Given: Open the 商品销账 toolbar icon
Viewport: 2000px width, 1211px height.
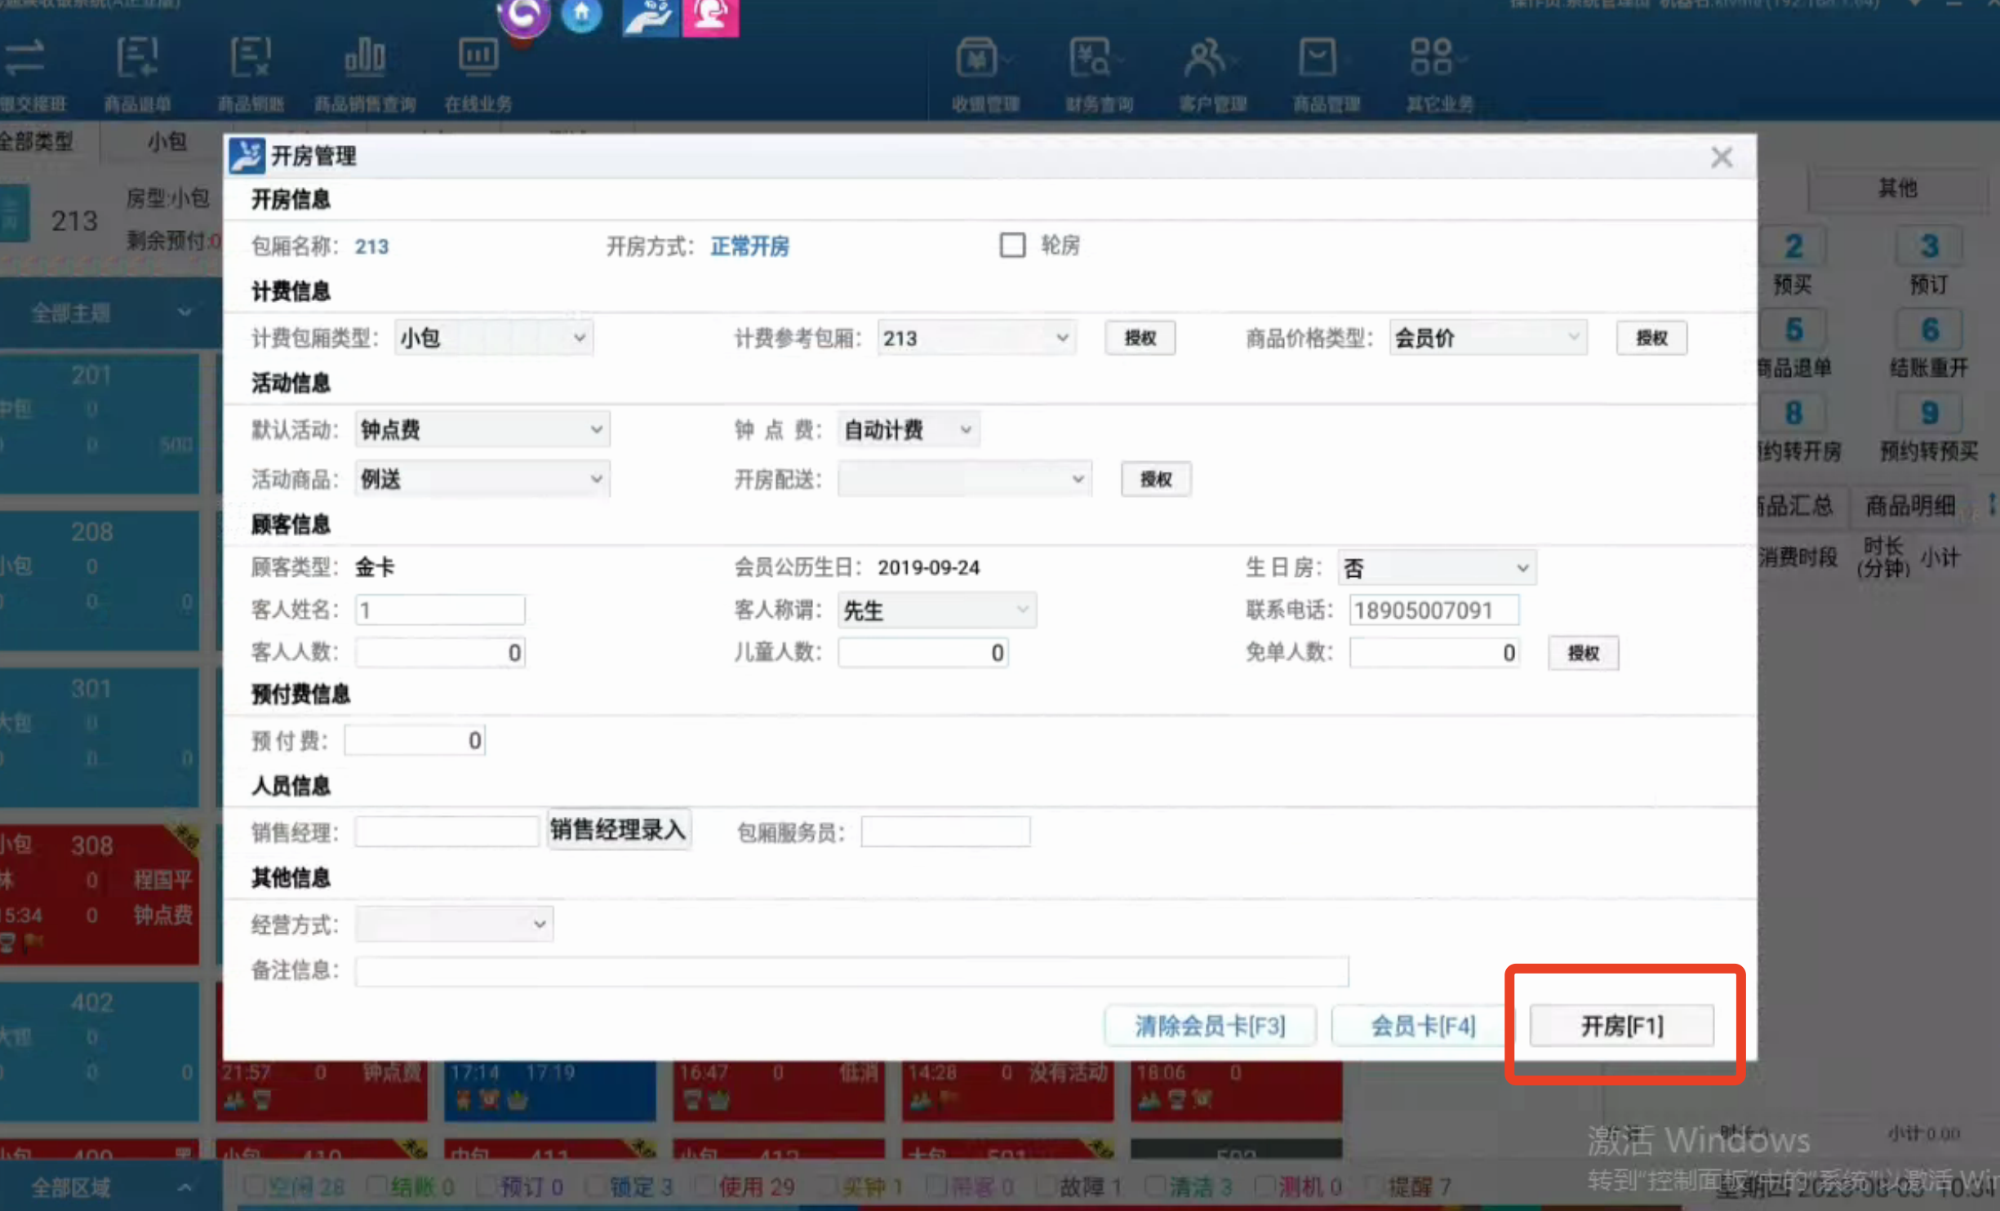Looking at the screenshot, I should [x=250, y=73].
